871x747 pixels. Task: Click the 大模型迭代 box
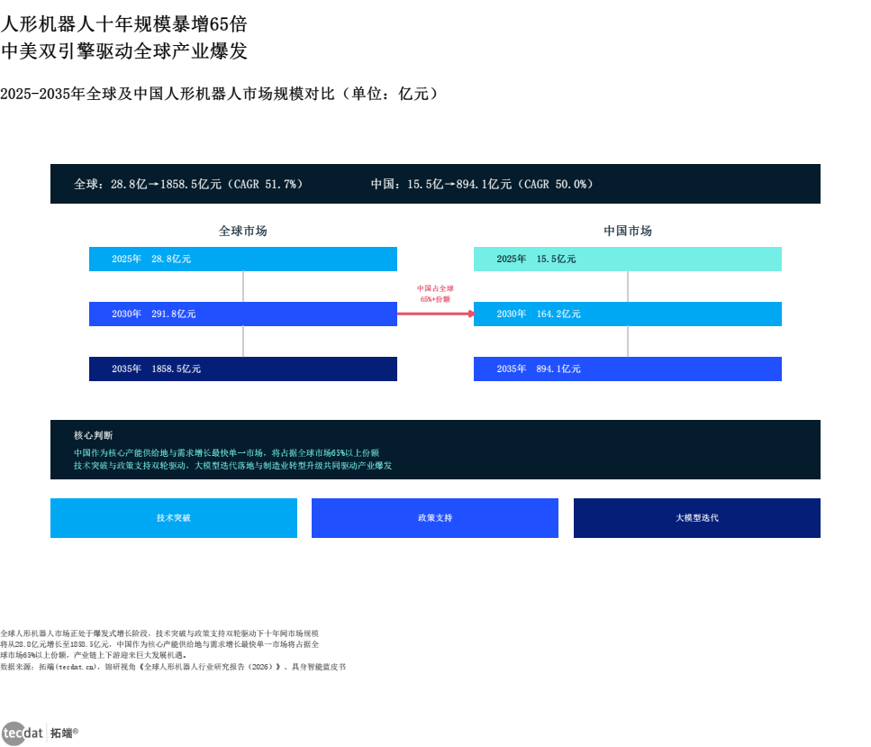697,518
